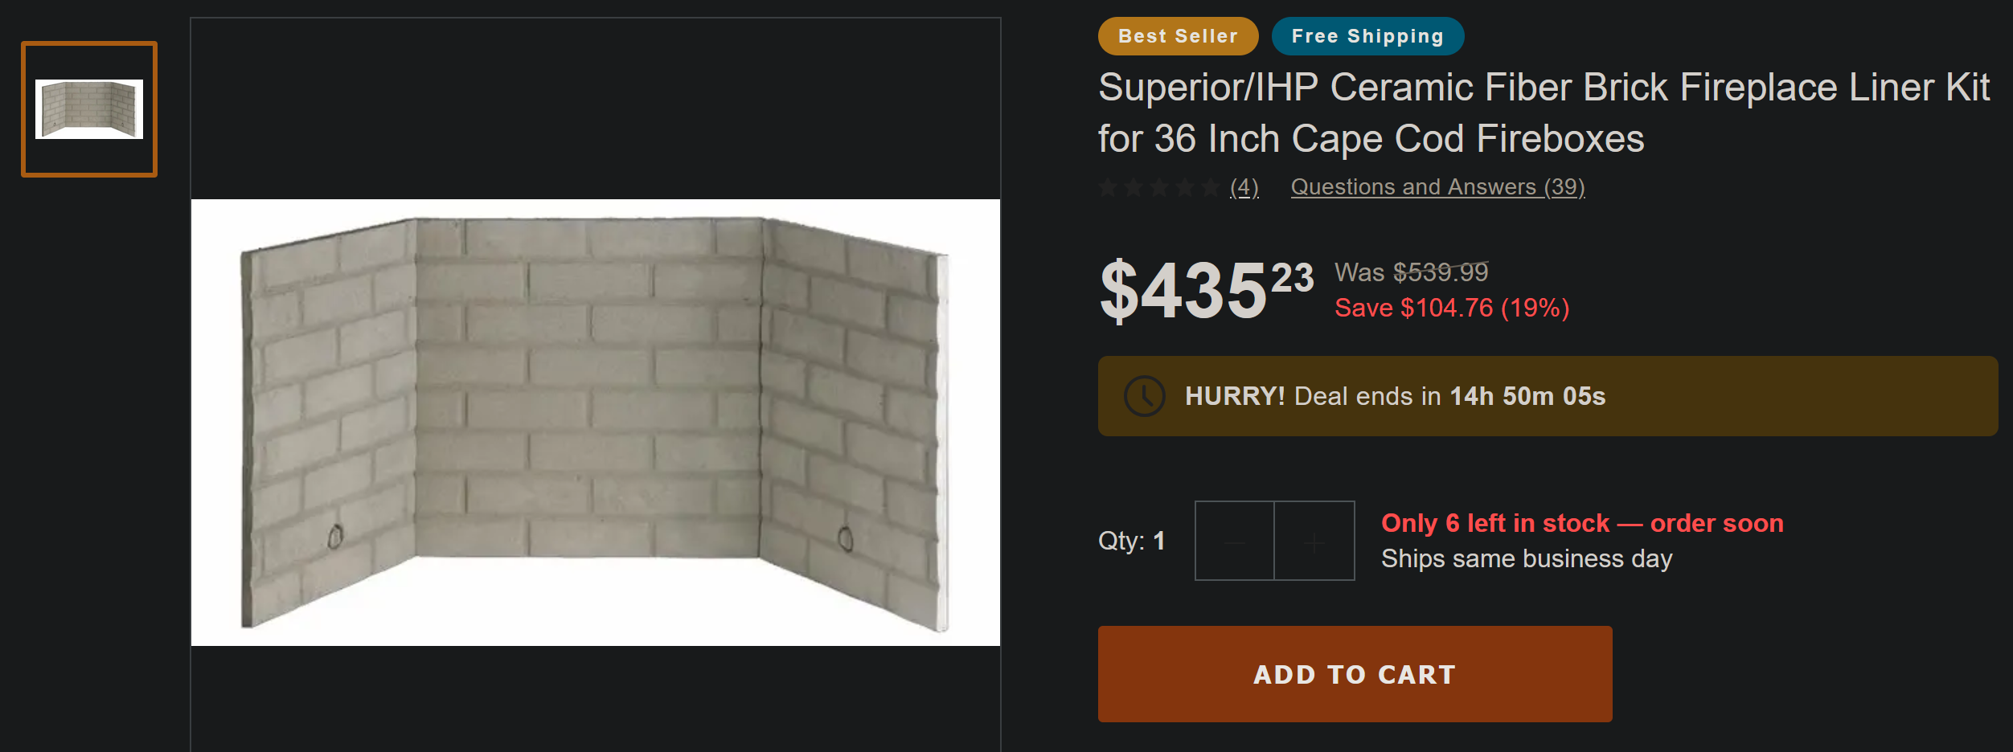
Task: Click the clock icon in the deal banner
Action: 1144,396
